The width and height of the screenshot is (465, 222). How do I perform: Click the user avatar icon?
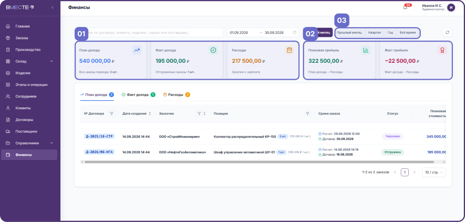coord(451,7)
